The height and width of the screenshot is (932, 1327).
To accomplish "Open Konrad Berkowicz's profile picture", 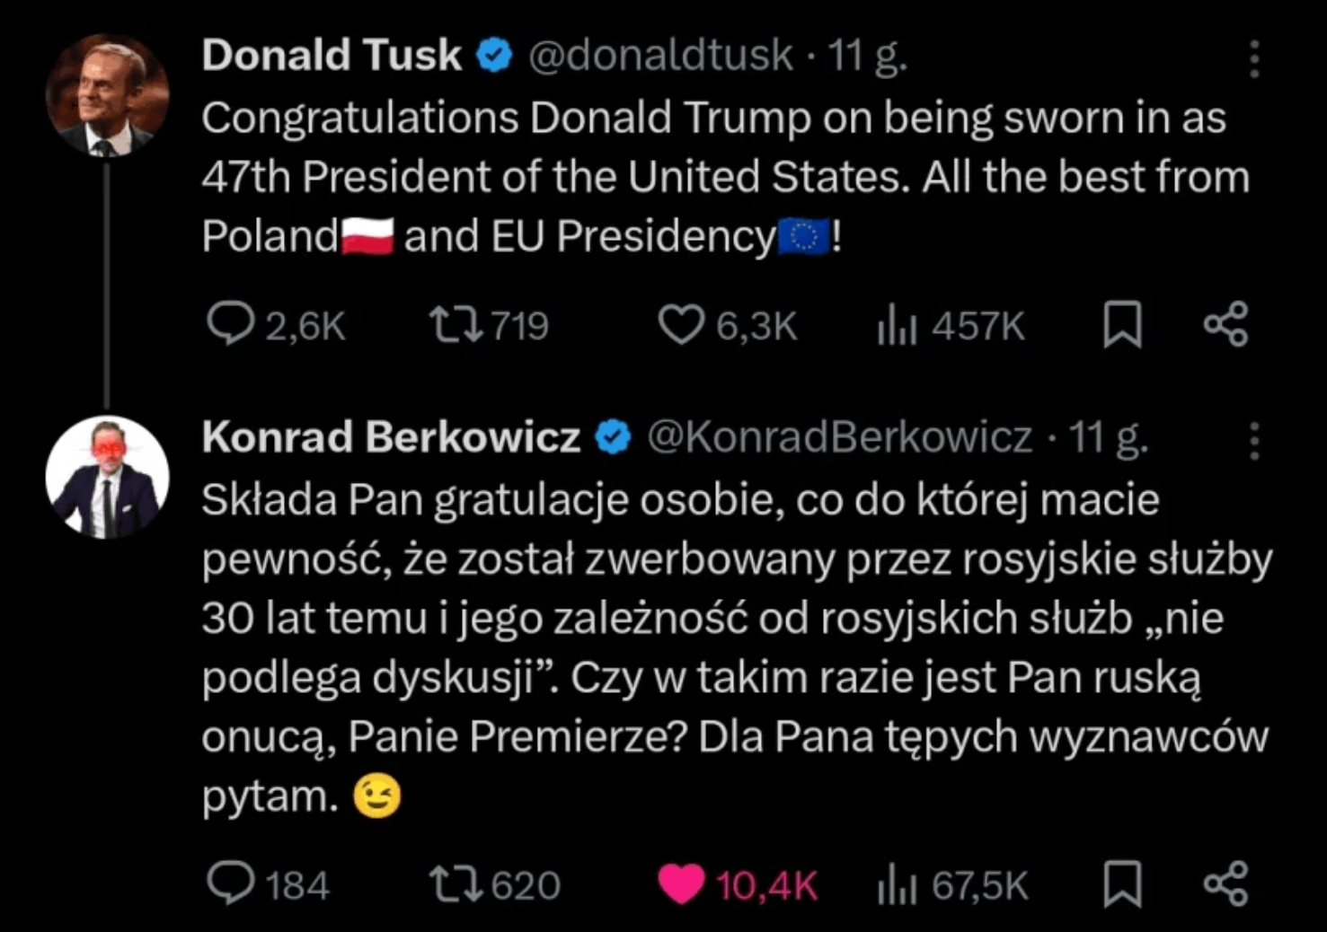I will pyautogui.click(x=107, y=477).
